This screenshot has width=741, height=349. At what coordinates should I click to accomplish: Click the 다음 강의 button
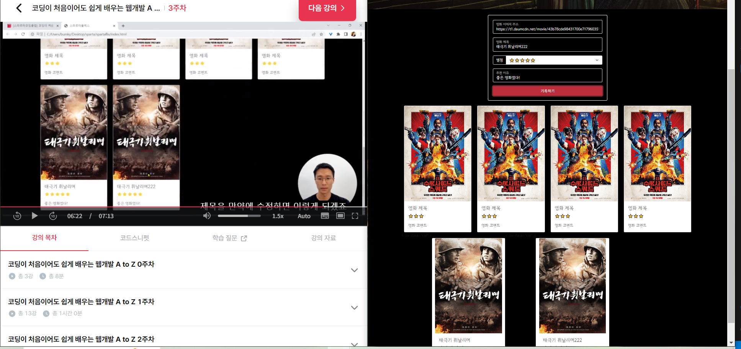(327, 8)
